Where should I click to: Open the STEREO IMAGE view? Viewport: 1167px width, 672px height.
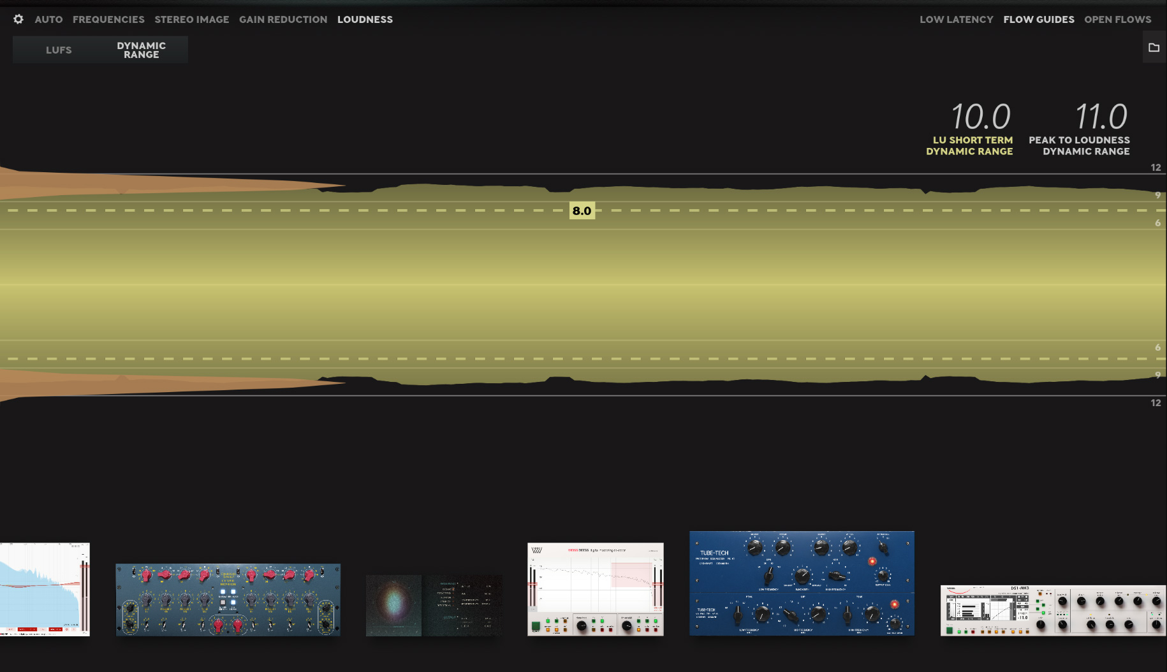coord(191,19)
